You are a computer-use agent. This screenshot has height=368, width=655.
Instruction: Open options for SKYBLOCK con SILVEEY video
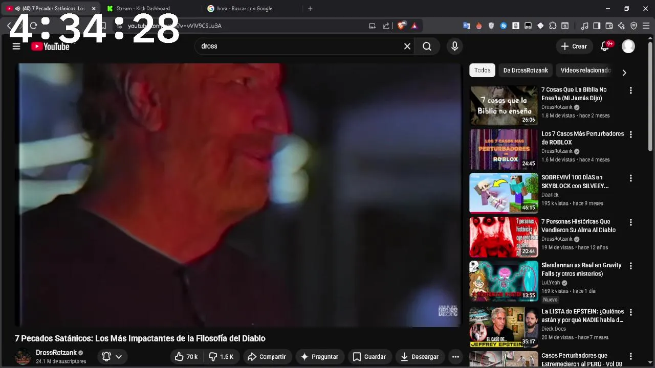630,178
